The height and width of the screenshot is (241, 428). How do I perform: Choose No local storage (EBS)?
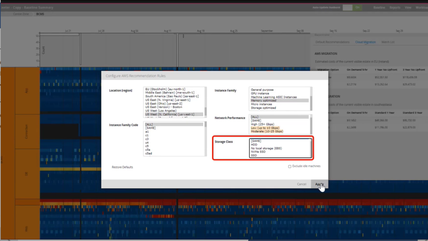(266, 148)
